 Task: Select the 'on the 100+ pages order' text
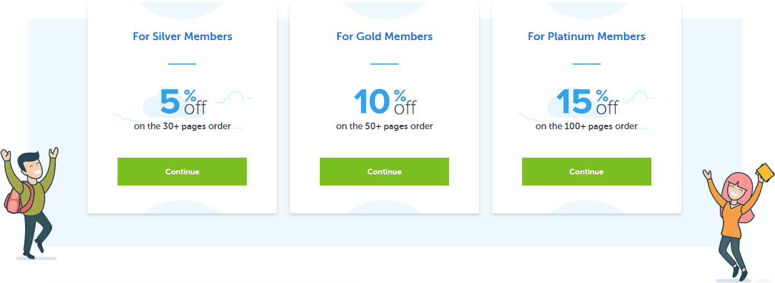point(587,126)
